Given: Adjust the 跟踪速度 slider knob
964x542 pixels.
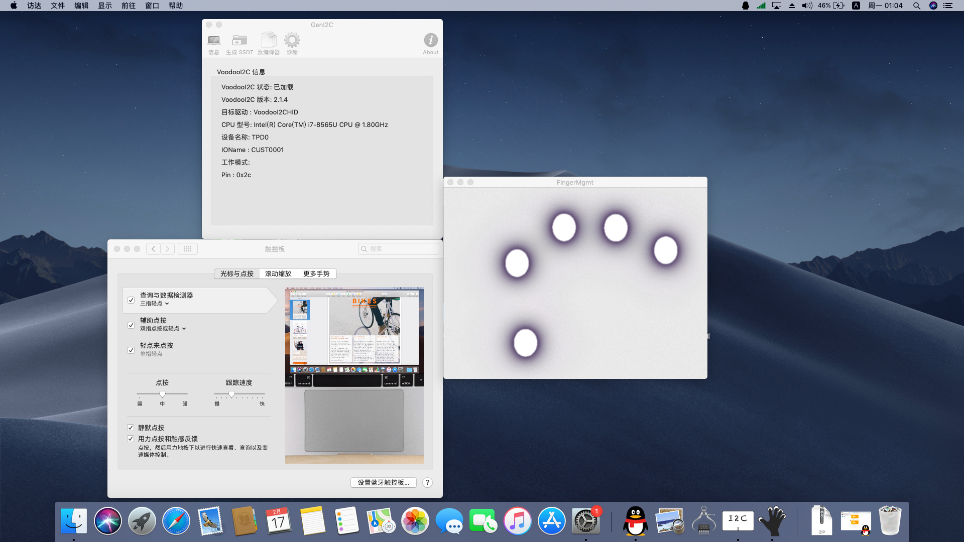Looking at the screenshot, I should pyautogui.click(x=231, y=394).
